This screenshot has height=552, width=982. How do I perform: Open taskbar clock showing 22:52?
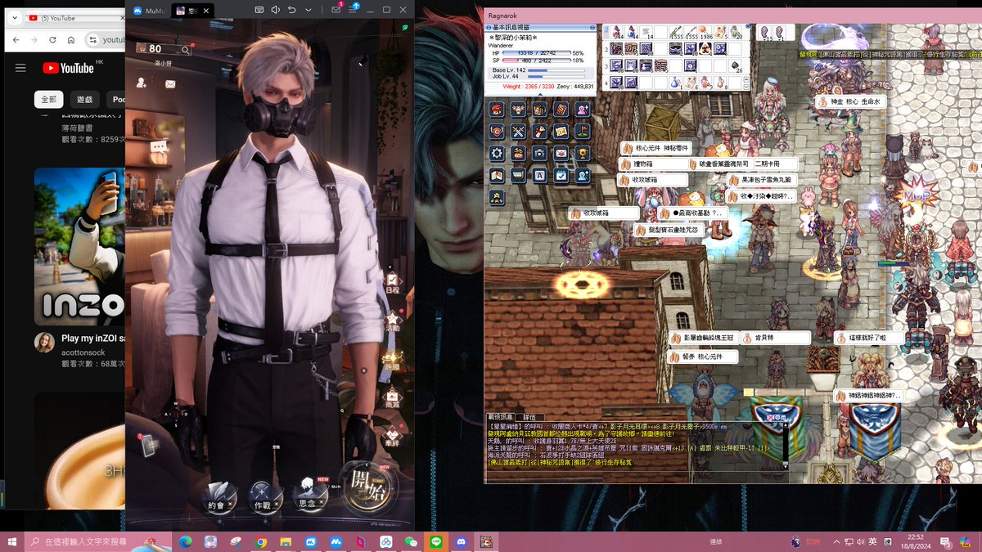tap(915, 541)
